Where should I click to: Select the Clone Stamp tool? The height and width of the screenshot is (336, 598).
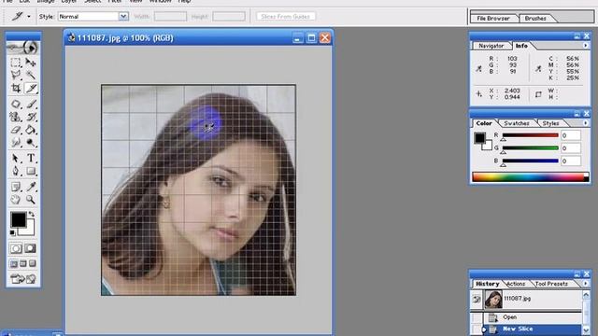16,117
